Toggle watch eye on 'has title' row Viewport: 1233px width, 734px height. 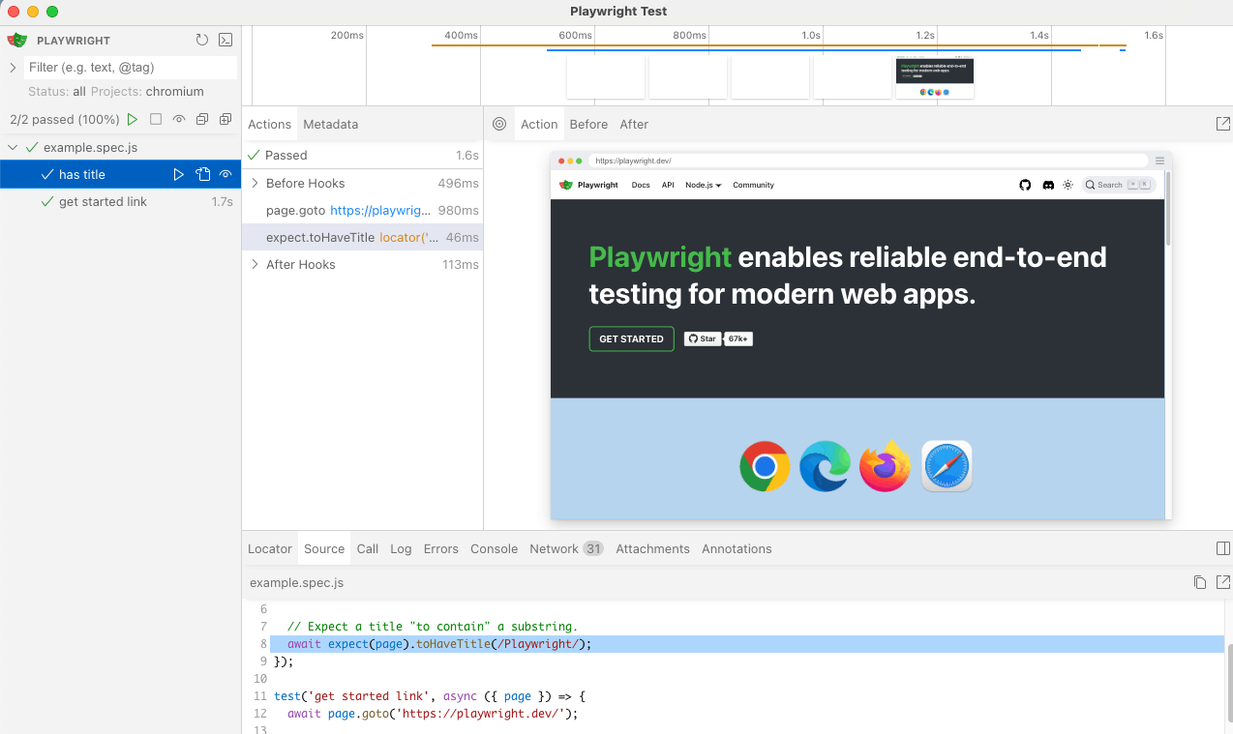coord(226,175)
